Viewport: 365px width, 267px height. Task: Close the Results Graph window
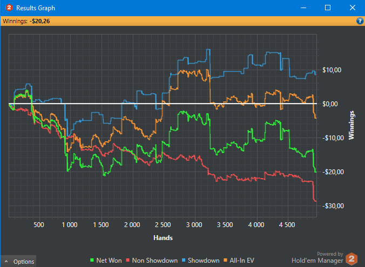(353, 8)
